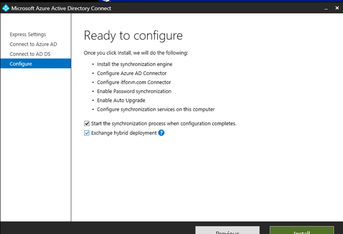Click the Azure AD Connect logo icon
Screen dimensions: 343x234
6,8
